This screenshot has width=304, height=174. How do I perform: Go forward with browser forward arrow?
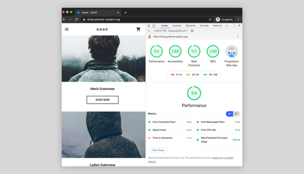pyautogui.click(x=70, y=19)
